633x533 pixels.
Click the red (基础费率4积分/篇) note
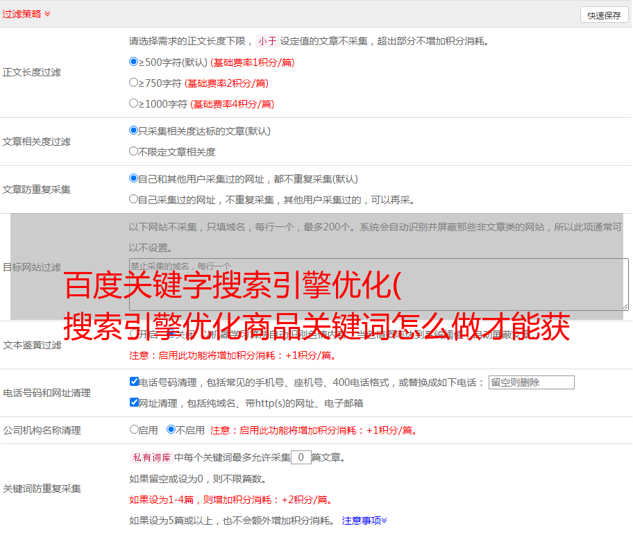pos(232,104)
